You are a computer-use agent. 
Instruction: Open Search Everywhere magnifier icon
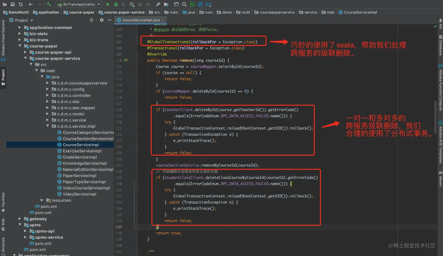184,4
